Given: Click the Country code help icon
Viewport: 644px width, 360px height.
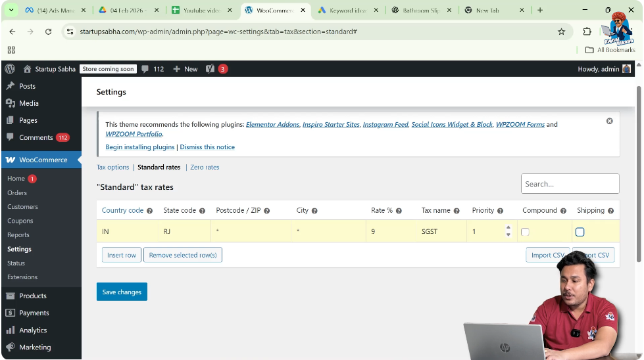Looking at the screenshot, I should coord(149,211).
